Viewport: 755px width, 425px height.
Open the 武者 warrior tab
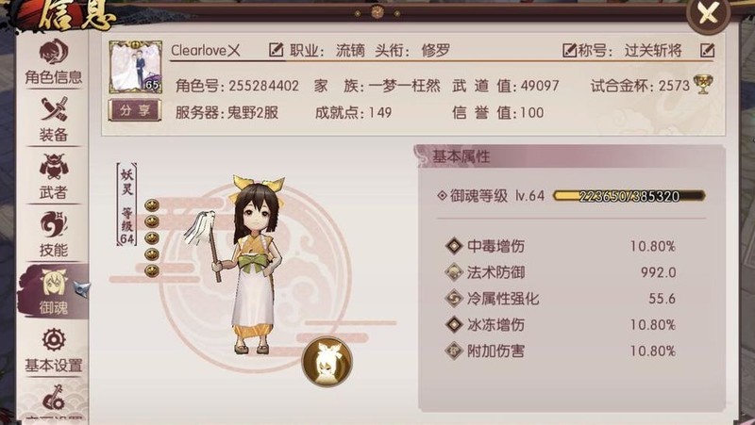coord(53,177)
